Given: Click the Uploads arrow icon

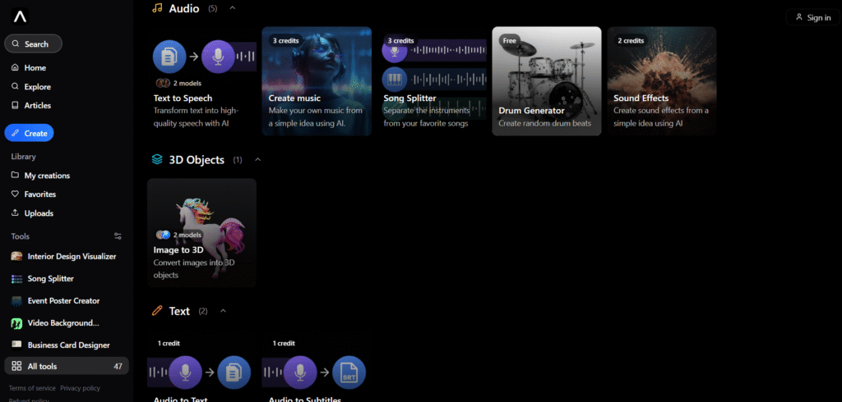Looking at the screenshot, I should tap(15, 213).
